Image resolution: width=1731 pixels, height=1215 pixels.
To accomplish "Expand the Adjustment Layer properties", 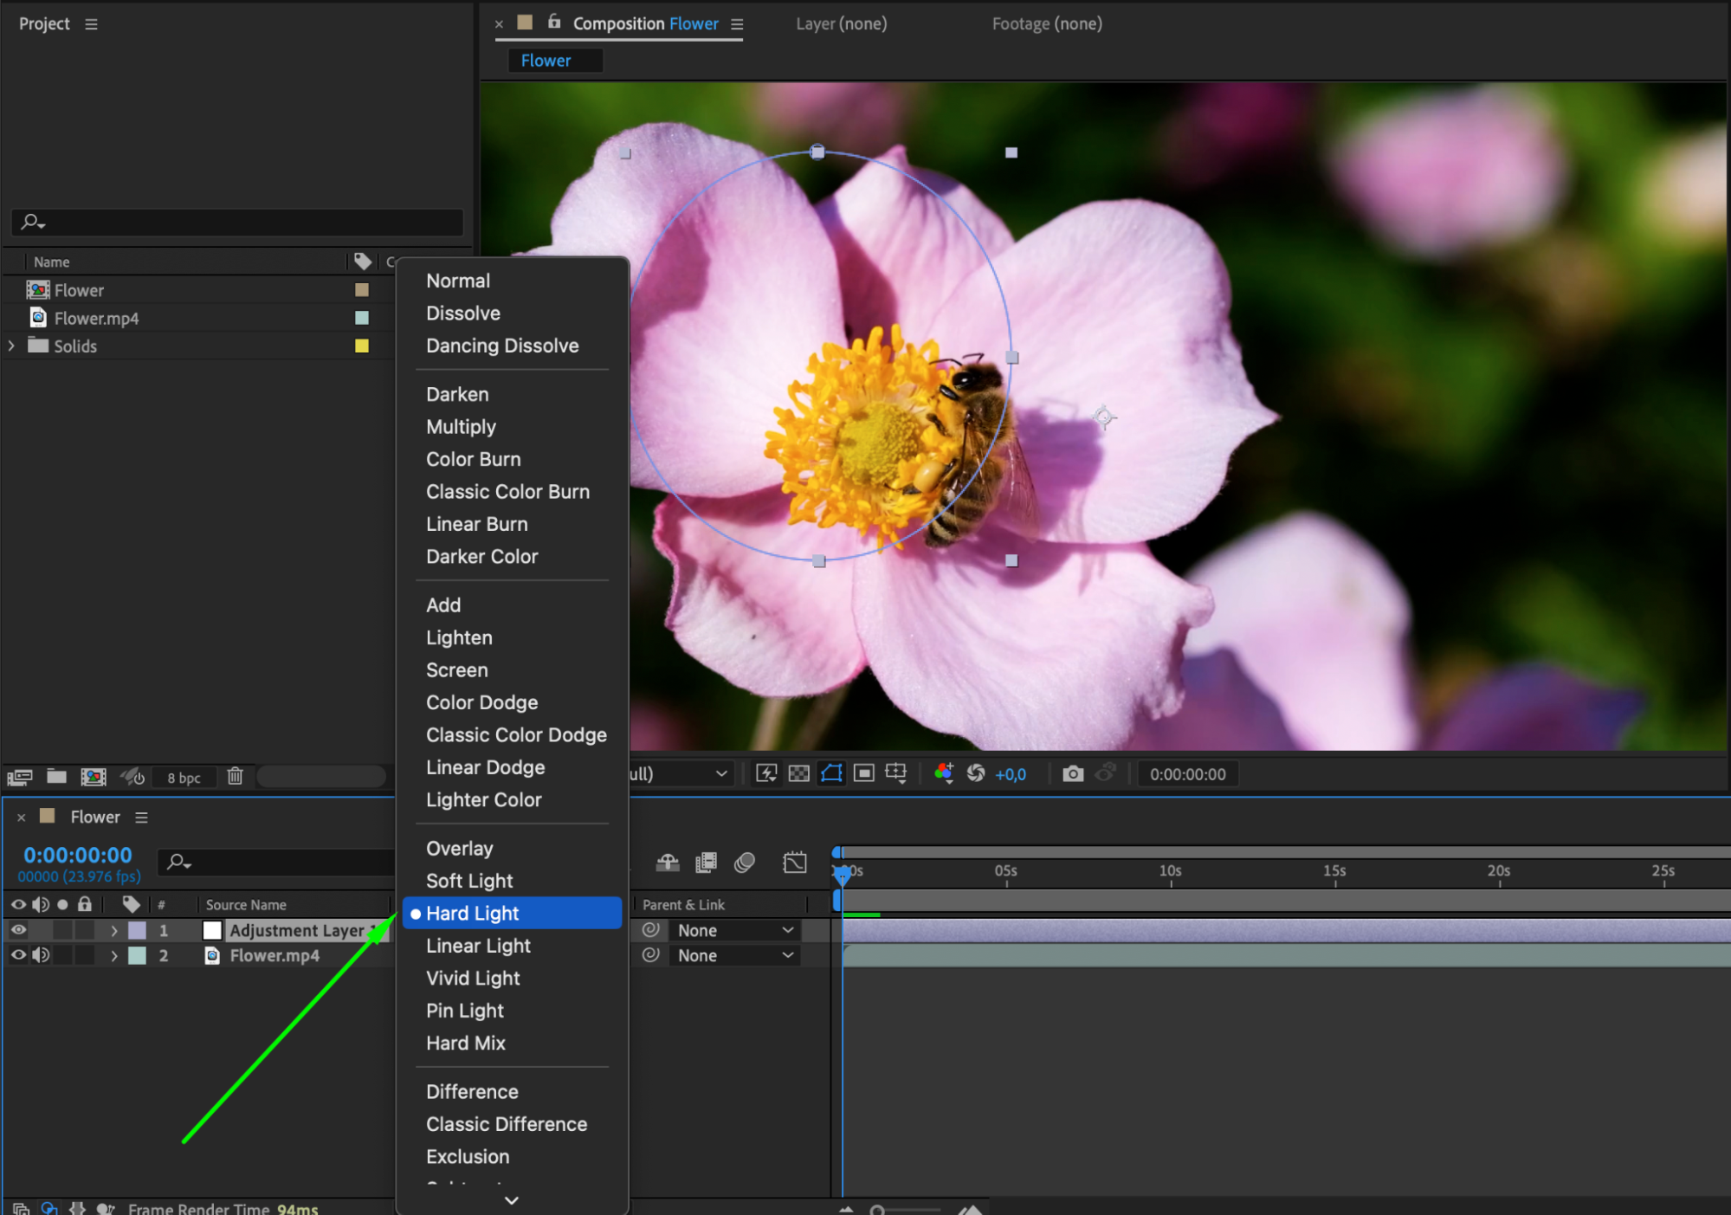I will coord(113,931).
